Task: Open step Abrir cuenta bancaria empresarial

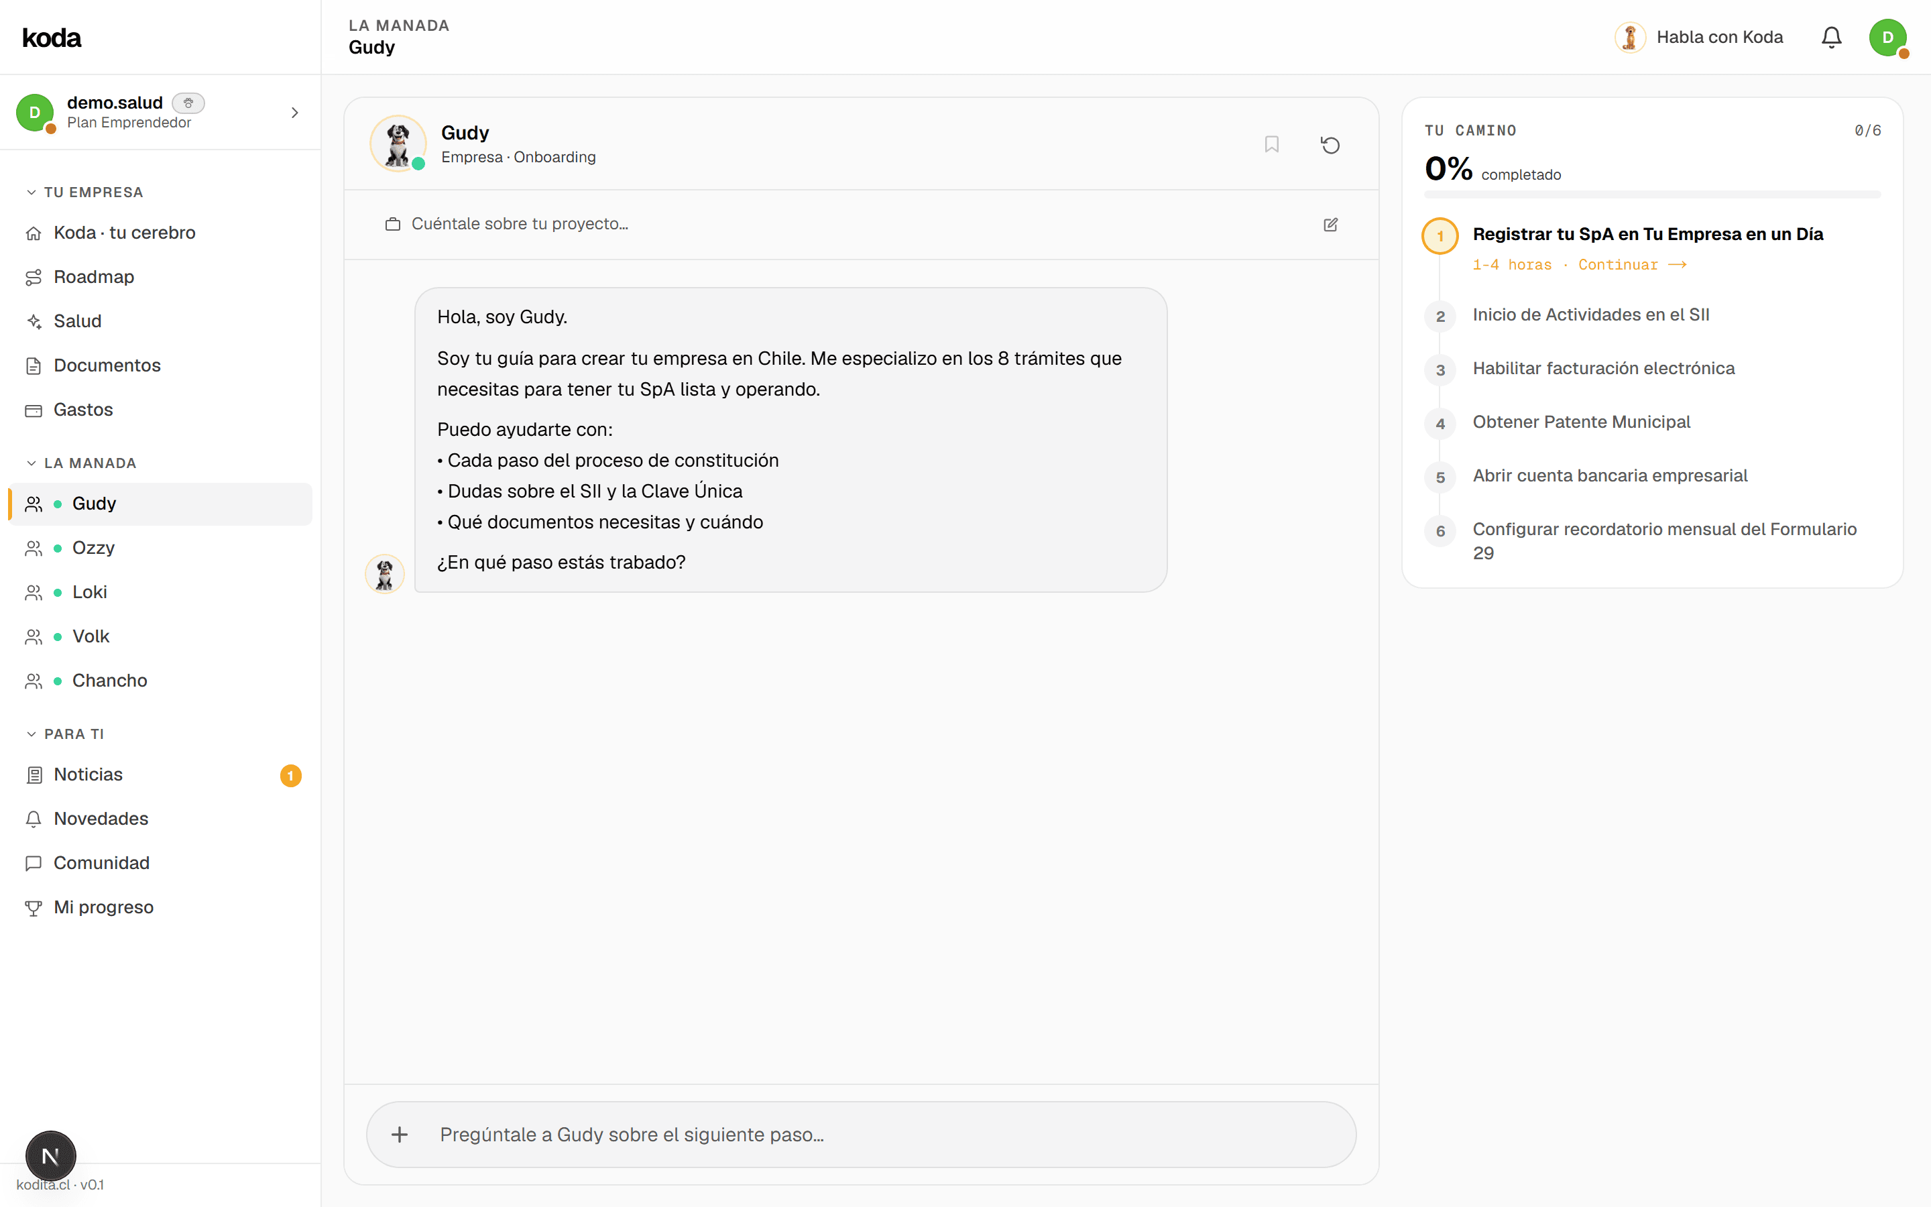Action: [x=1609, y=476]
